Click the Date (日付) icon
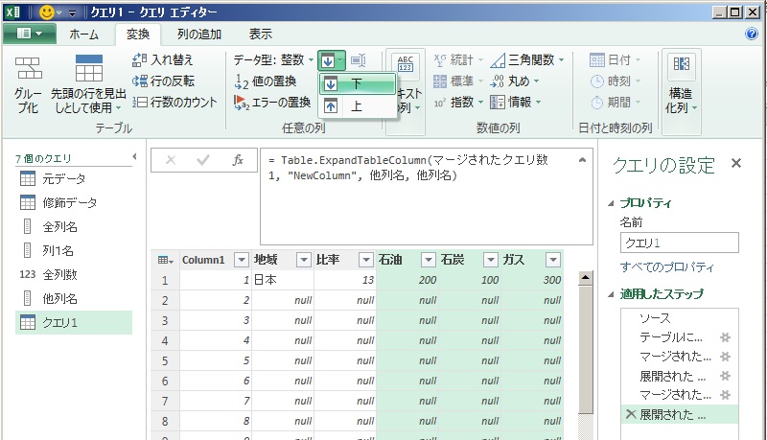This screenshot has height=440, width=767. tap(596, 60)
